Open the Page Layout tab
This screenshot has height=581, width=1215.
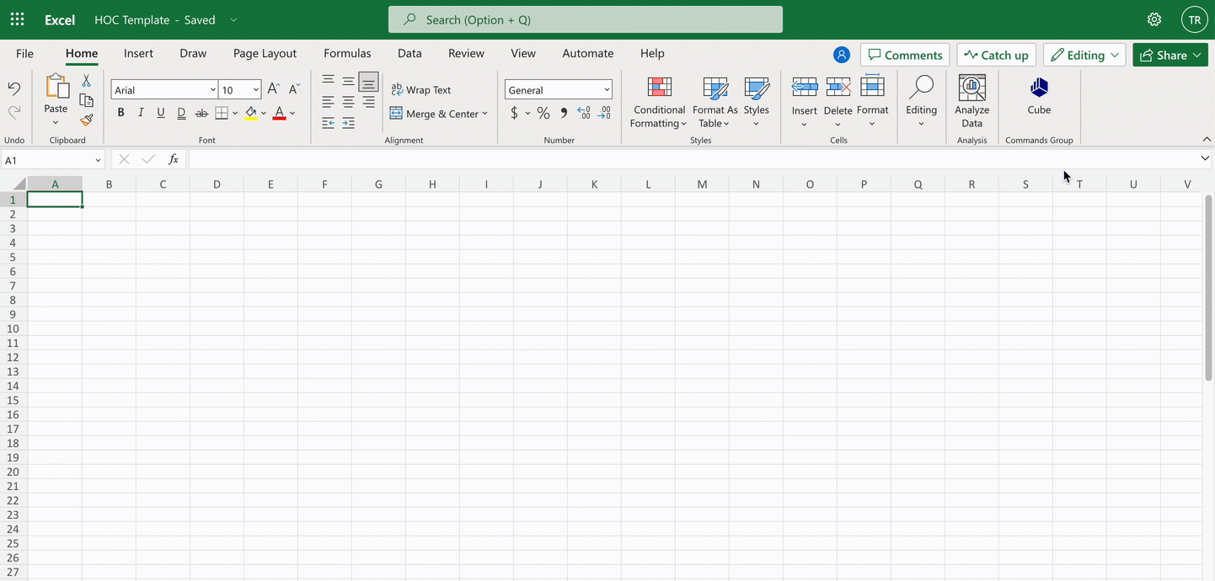[x=265, y=53]
